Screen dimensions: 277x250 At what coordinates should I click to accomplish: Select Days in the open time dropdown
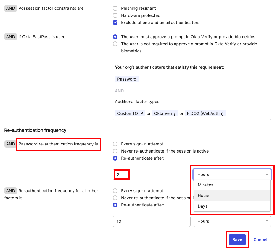(x=202, y=206)
